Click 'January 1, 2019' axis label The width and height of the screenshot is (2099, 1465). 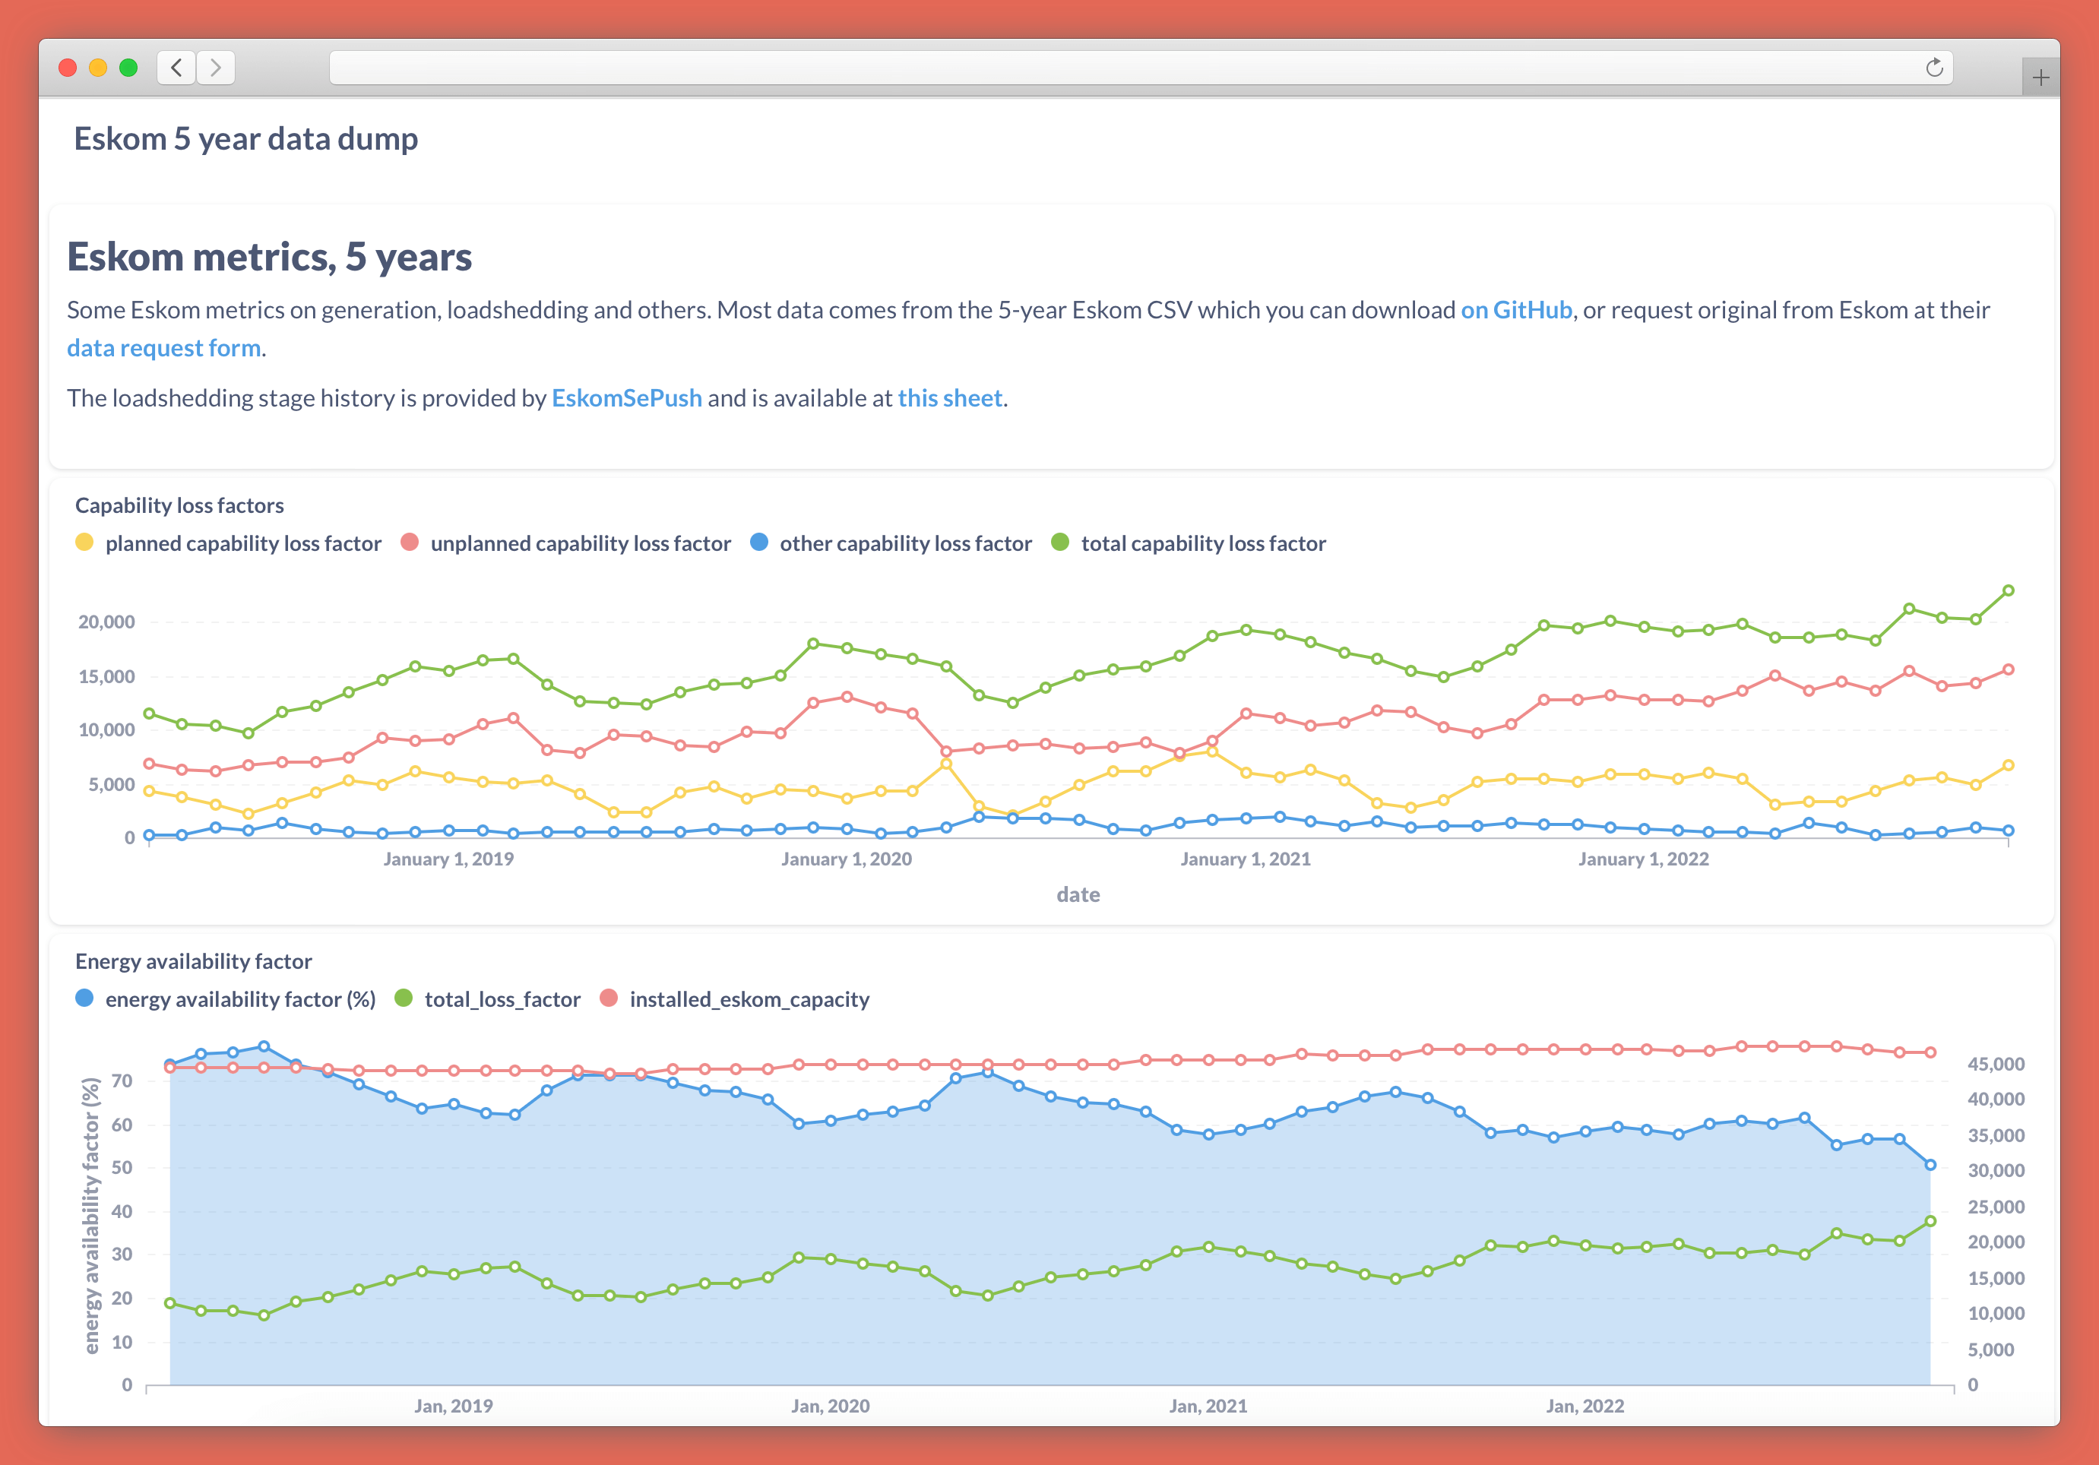448,859
